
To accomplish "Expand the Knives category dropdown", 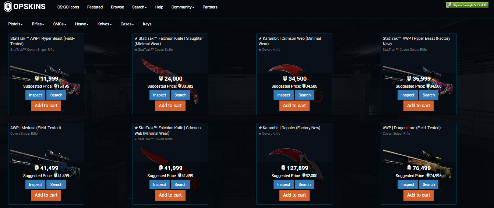I will pos(105,24).
